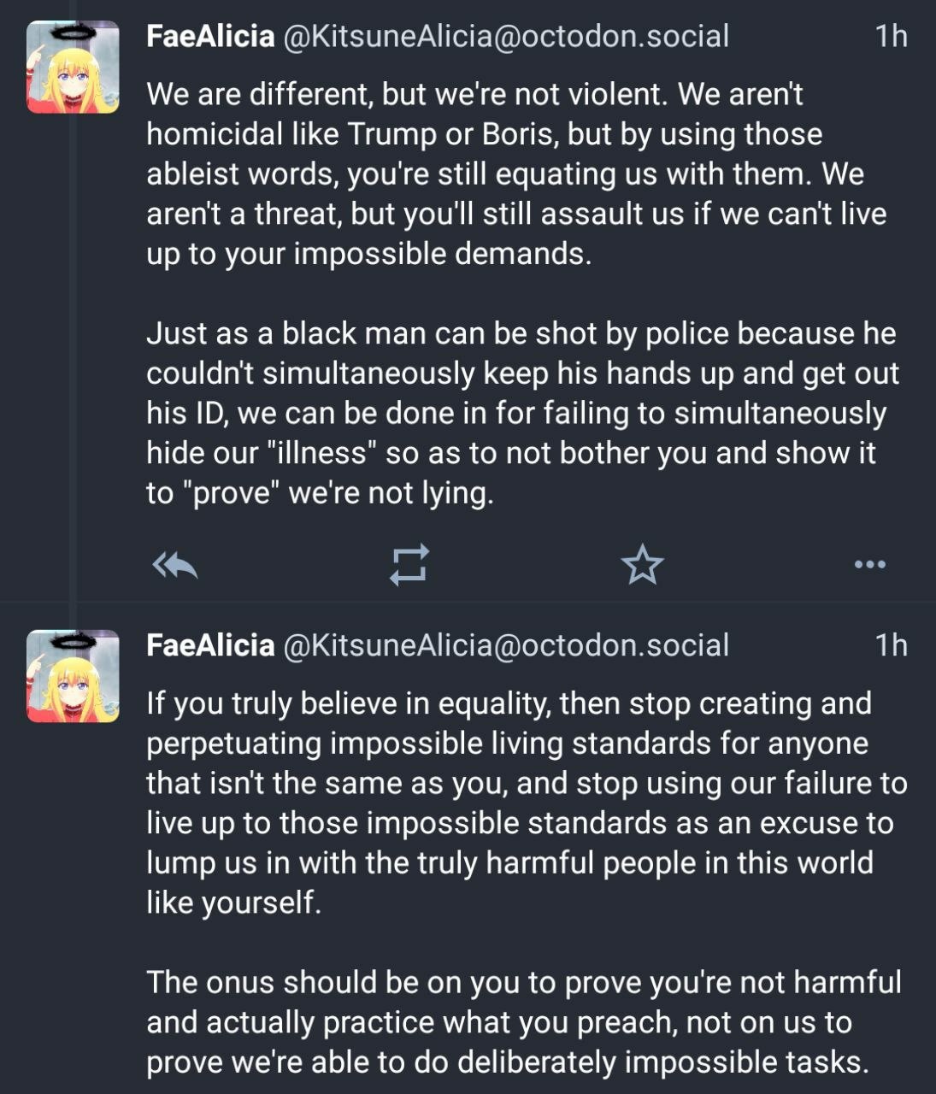
Task: Click the text line "like yourself." in the second post
Action: tap(233, 903)
